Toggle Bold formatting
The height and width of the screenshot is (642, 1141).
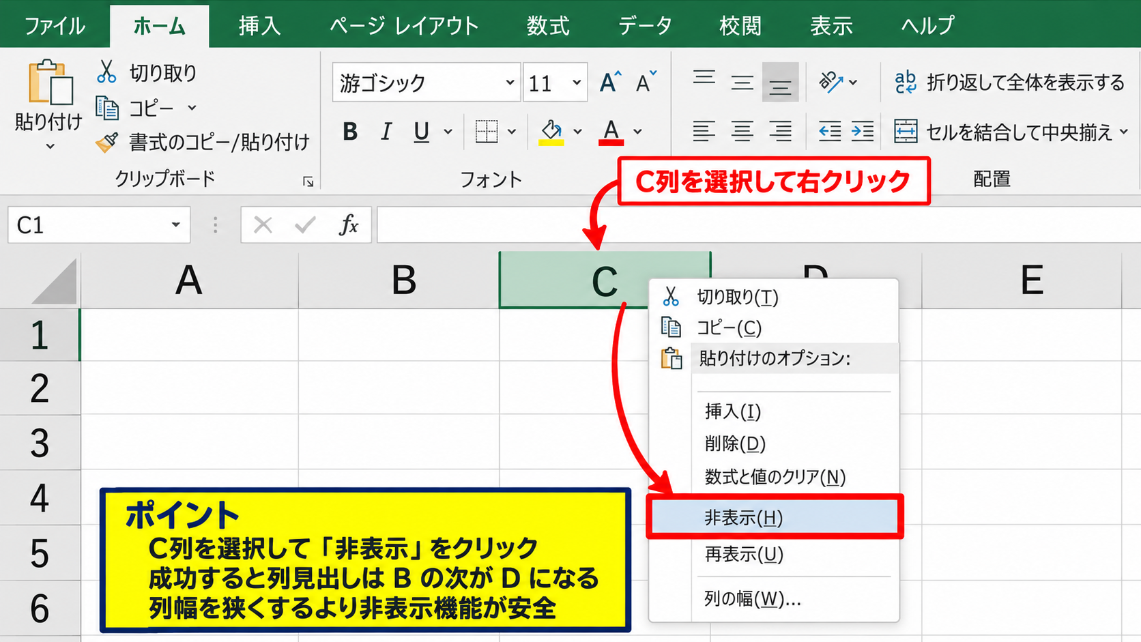(x=350, y=131)
